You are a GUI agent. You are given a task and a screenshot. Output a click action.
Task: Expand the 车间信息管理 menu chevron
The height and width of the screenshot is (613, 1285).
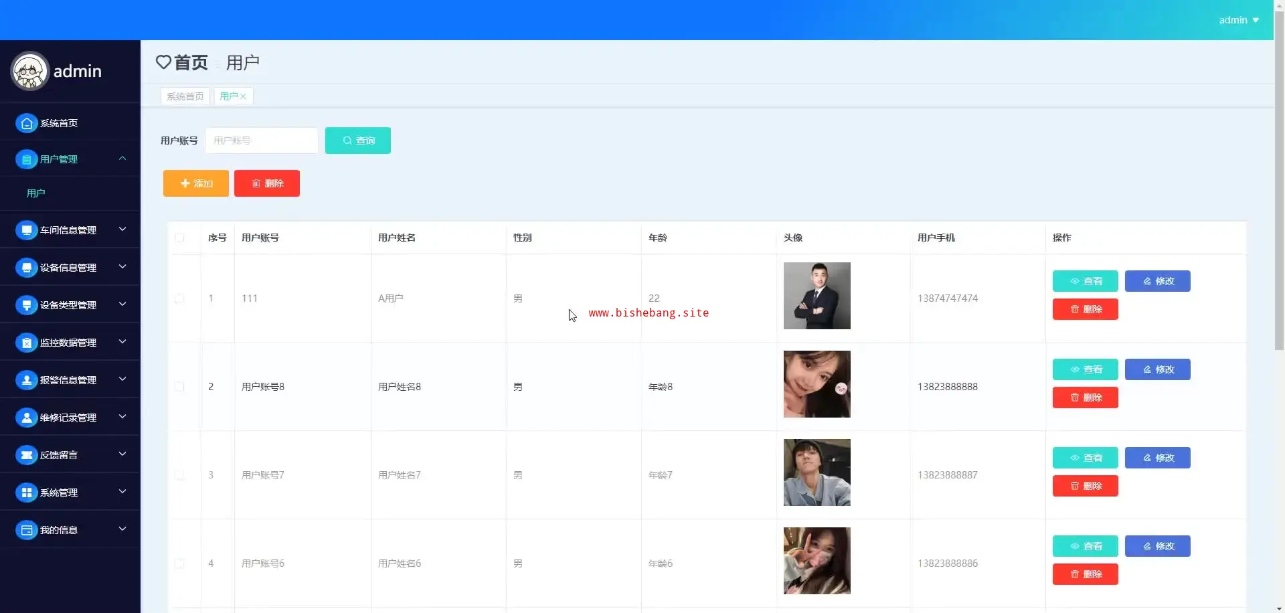point(122,230)
